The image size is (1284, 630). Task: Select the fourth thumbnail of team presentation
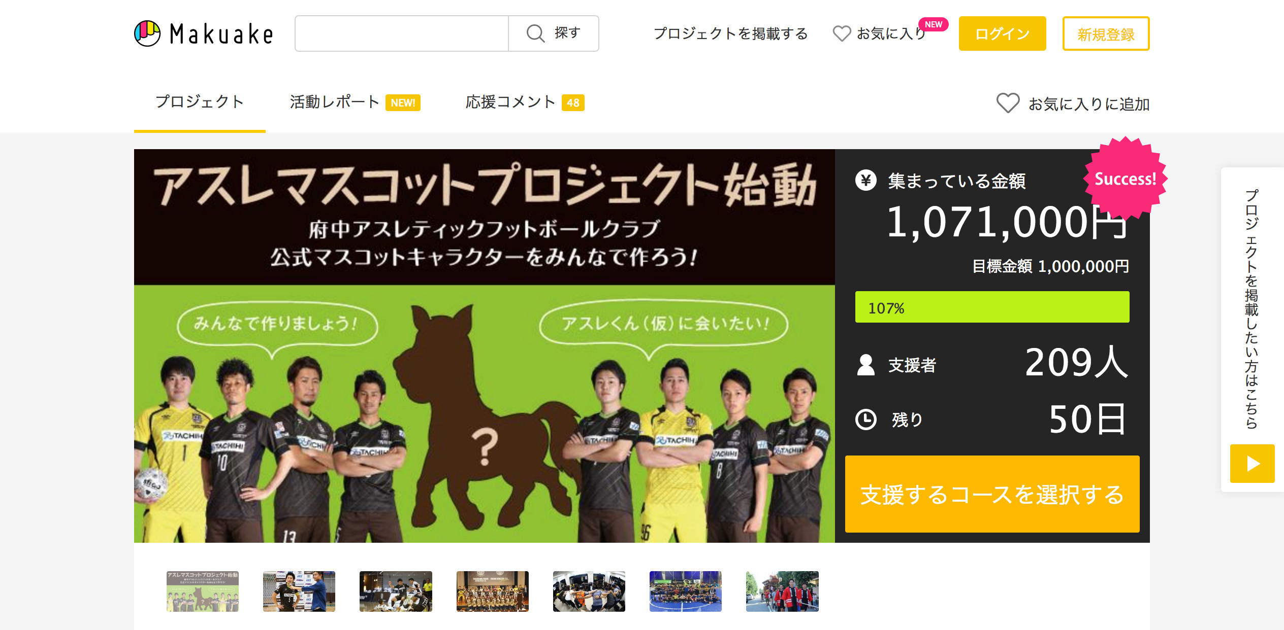point(493,591)
